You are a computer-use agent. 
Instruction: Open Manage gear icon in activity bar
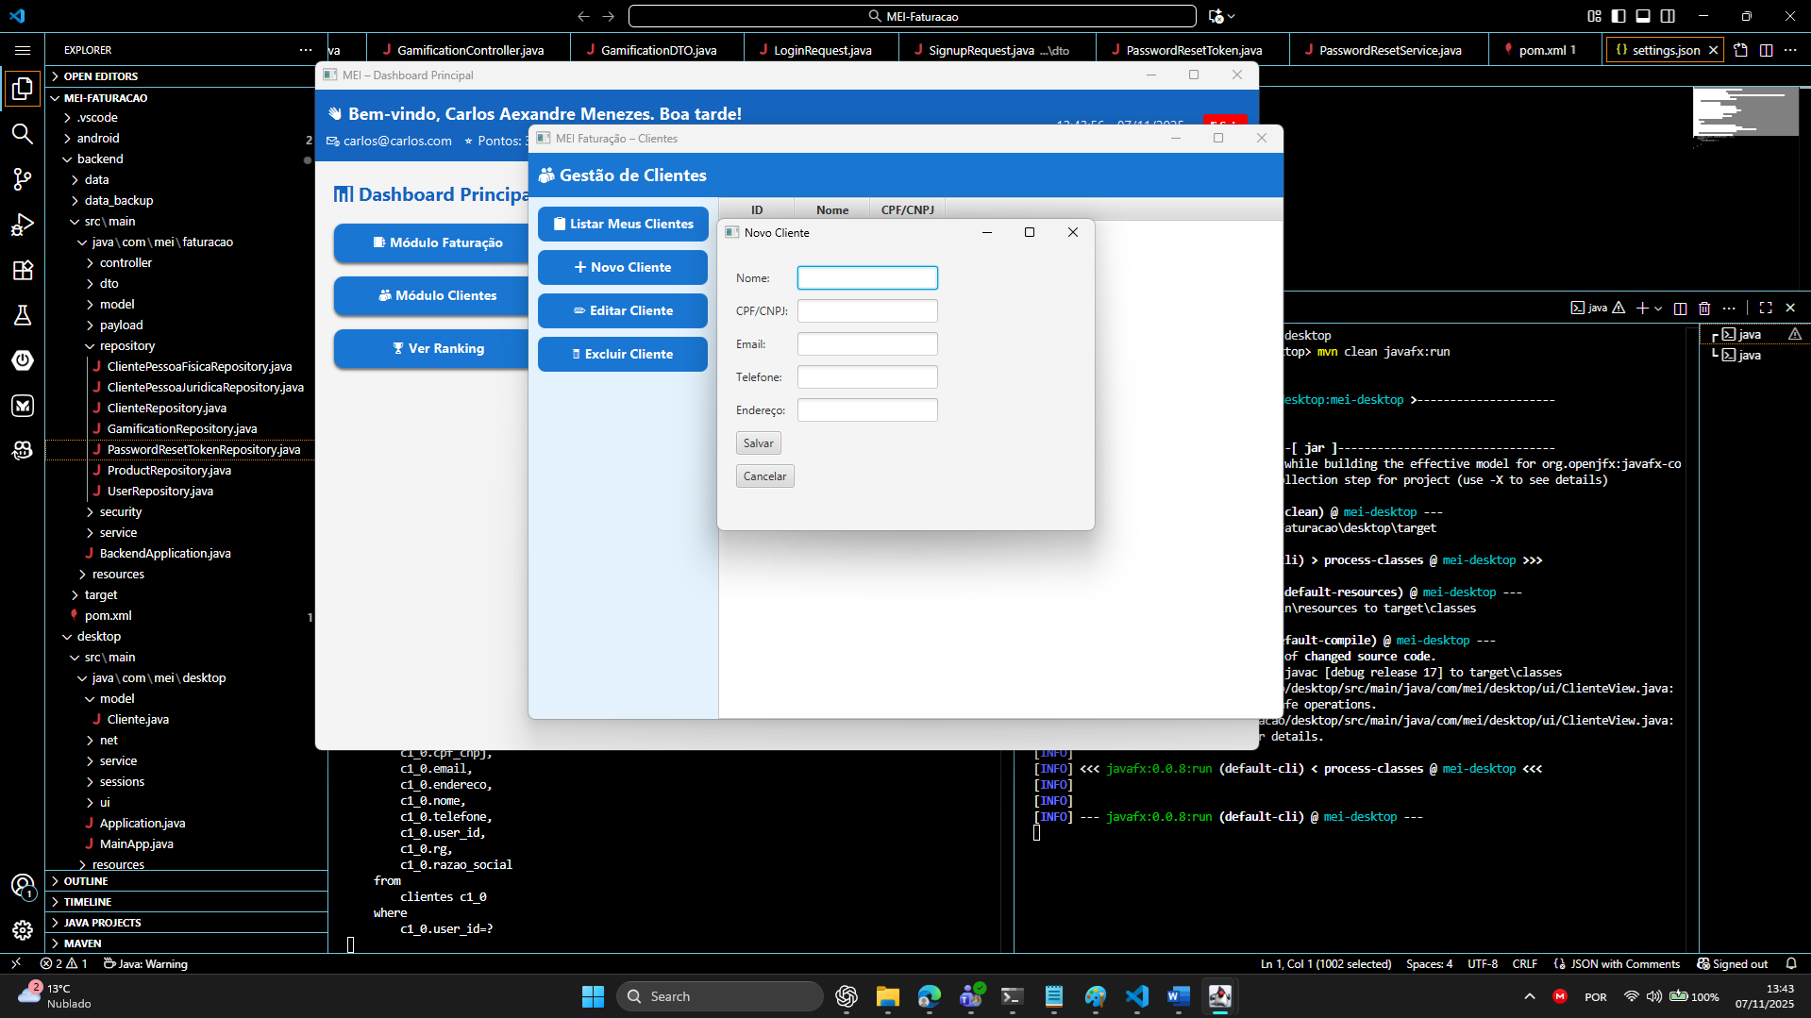23,930
